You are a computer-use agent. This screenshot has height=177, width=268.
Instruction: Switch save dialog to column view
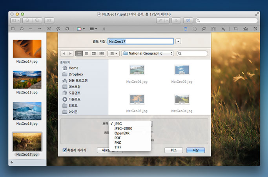(93, 53)
